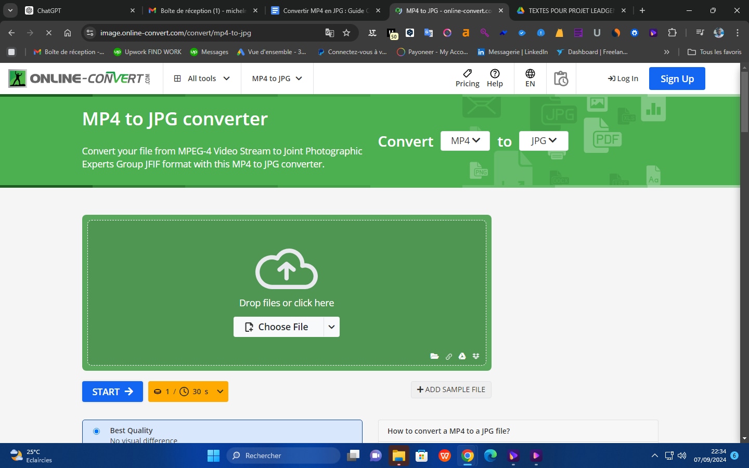749x468 pixels.
Task: Switch to the TEXTES POUR PROJET LEADGEN tab
Action: [x=572, y=10]
